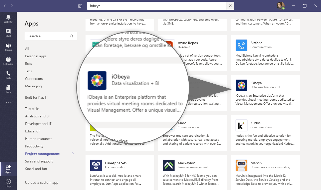Viewport: 321px width, 190px height.
Task: Open Help from the sidebar
Action: [8, 183]
